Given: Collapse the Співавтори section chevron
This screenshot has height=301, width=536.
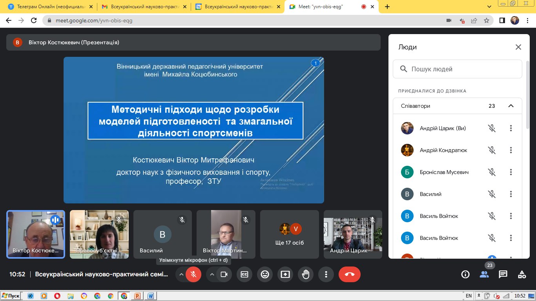Looking at the screenshot, I should pyautogui.click(x=510, y=106).
